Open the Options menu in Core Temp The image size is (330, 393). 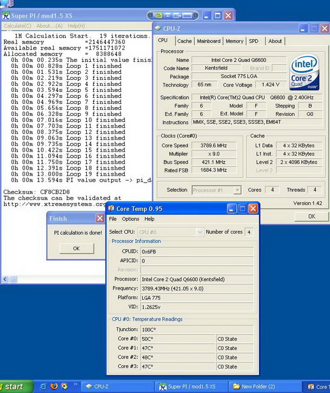tap(130, 219)
